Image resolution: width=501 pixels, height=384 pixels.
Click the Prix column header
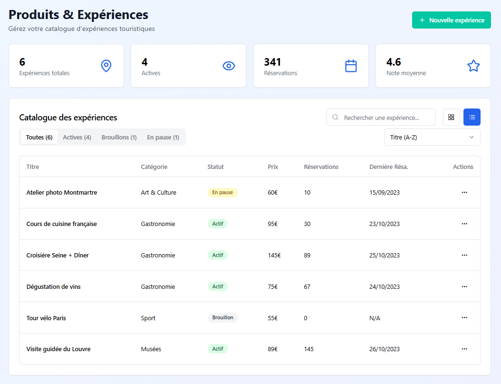pos(273,167)
